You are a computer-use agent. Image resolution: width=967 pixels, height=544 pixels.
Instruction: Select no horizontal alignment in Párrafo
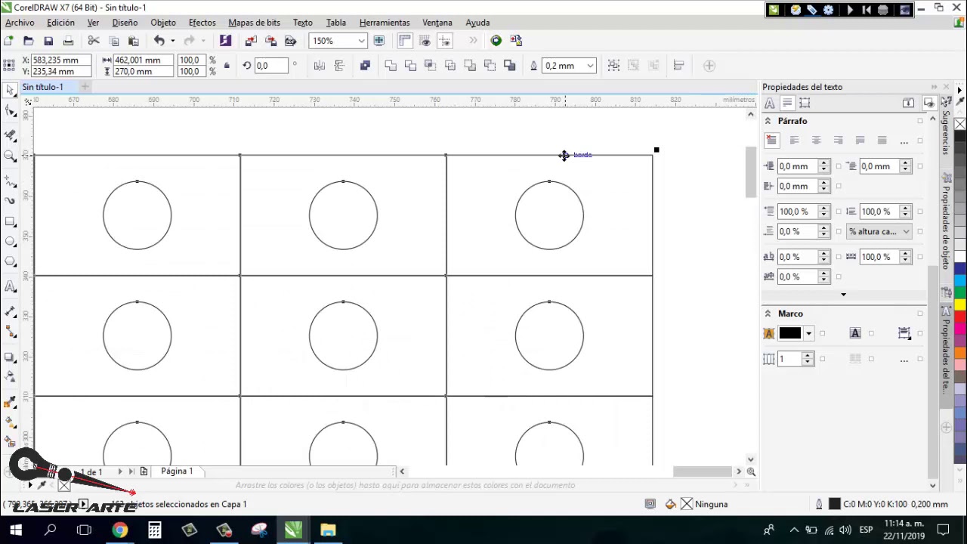771,141
